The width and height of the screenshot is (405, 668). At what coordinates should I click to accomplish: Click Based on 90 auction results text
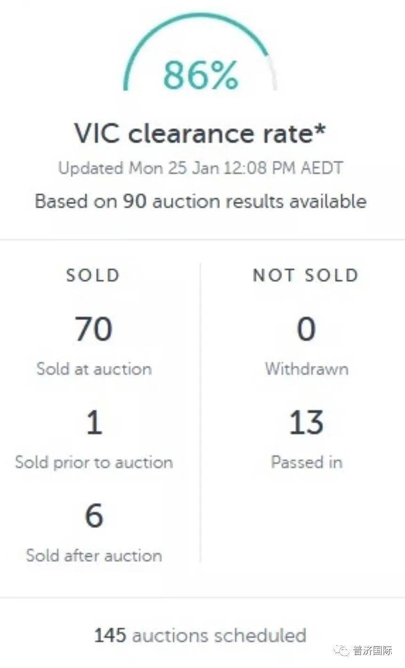[x=201, y=201]
